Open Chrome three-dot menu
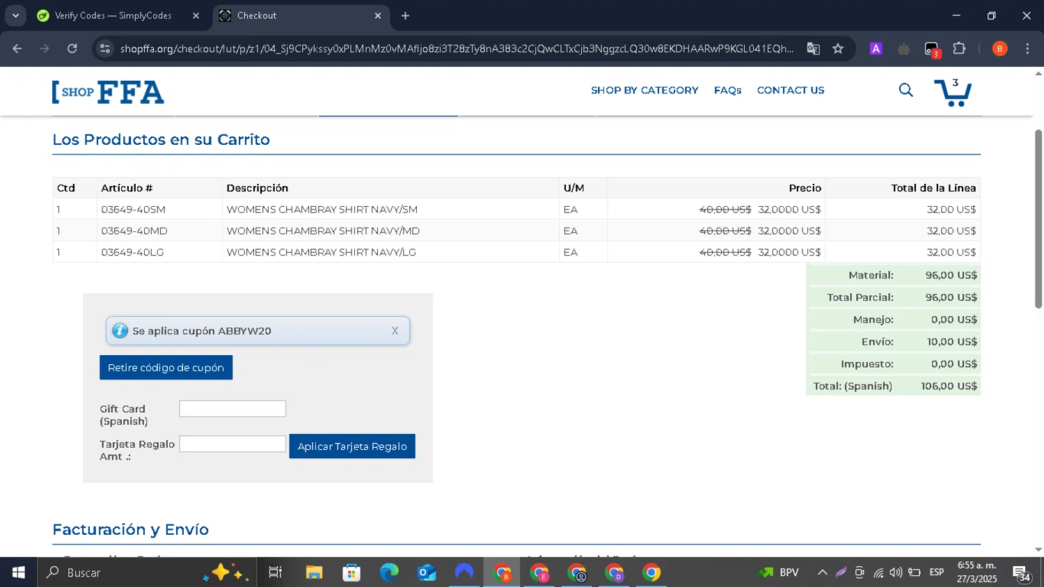This screenshot has height=587, width=1044. (x=1027, y=48)
